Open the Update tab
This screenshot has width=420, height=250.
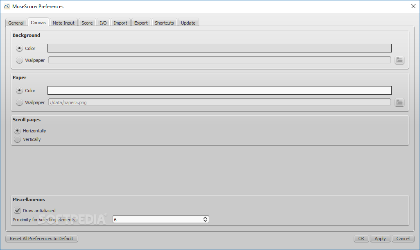pos(188,23)
